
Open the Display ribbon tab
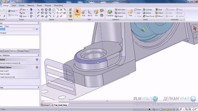[x=22, y=6]
